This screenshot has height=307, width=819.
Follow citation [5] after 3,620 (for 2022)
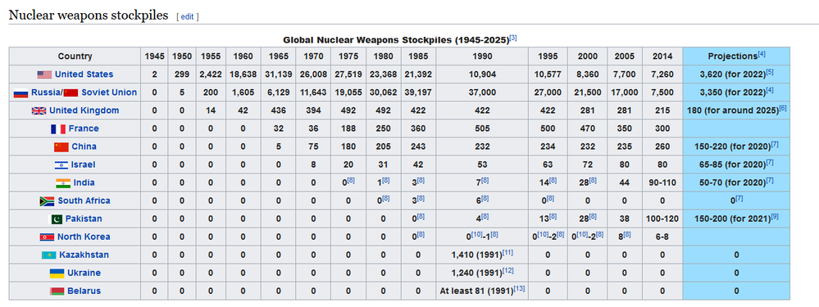click(770, 72)
